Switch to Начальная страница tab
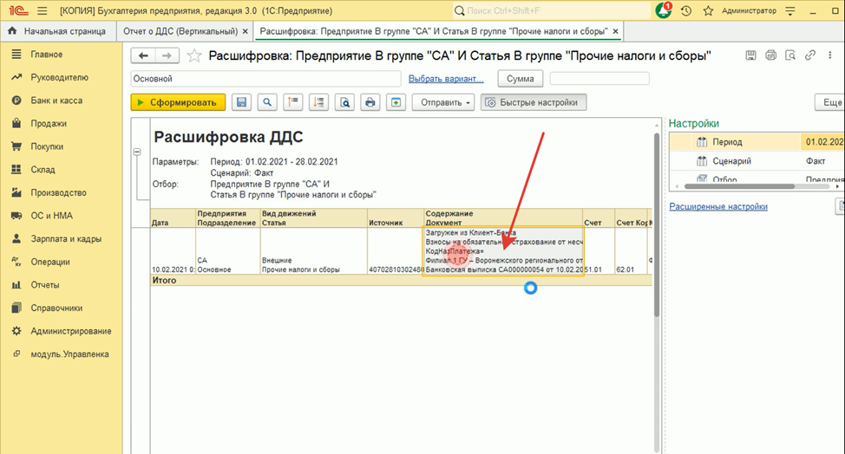This screenshot has height=454, width=845. point(58,31)
